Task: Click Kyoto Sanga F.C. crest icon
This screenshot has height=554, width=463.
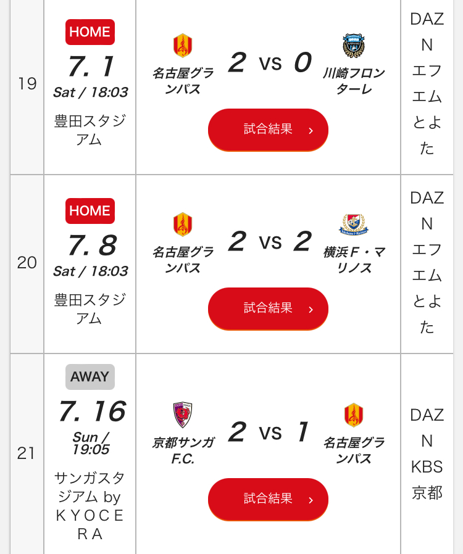Action: 182,415
